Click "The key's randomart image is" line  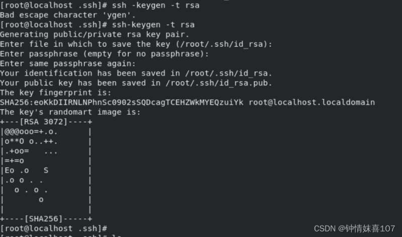pos(70,112)
